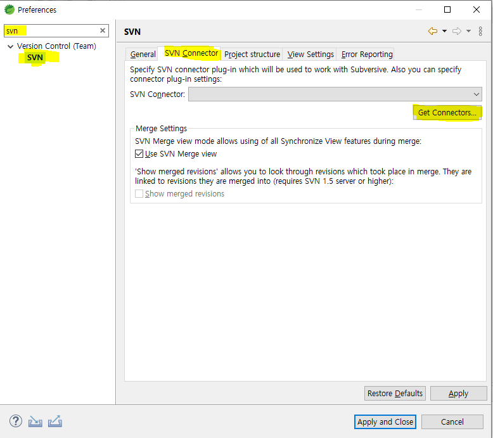Screen dimensions: 493x438
Task: Click the Cancel button
Action: [452, 422]
